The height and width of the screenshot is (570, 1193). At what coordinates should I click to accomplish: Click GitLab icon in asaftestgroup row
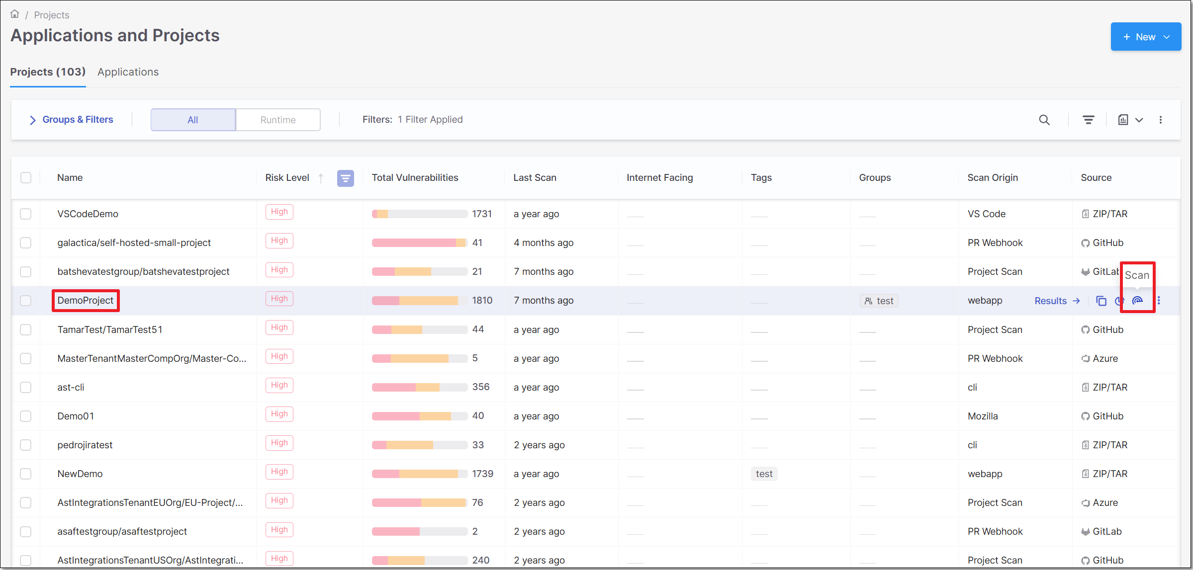point(1086,532)
